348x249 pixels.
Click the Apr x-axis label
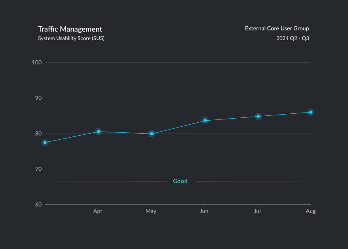pyautogui.click(x=98, y=211)
